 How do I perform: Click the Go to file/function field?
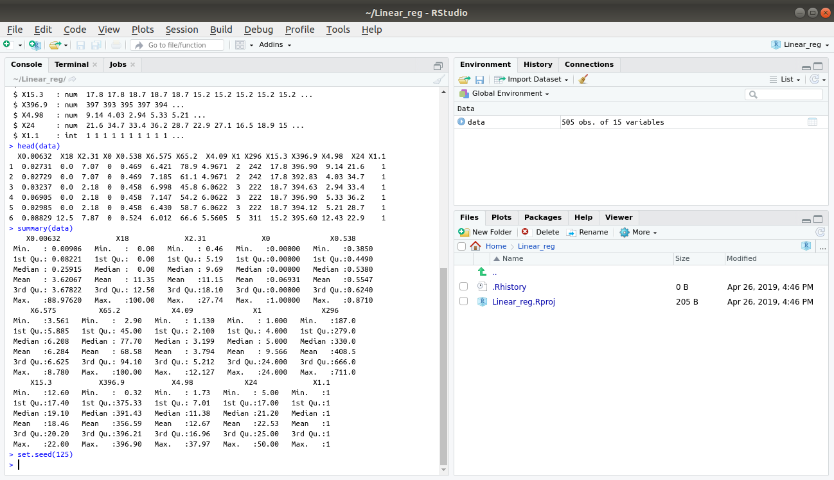[177, 45]
